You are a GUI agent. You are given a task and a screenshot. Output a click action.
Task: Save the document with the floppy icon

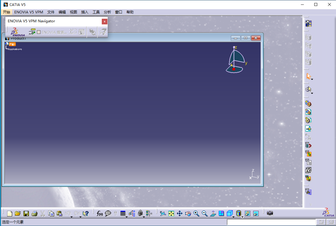click(x=26, y=213)
